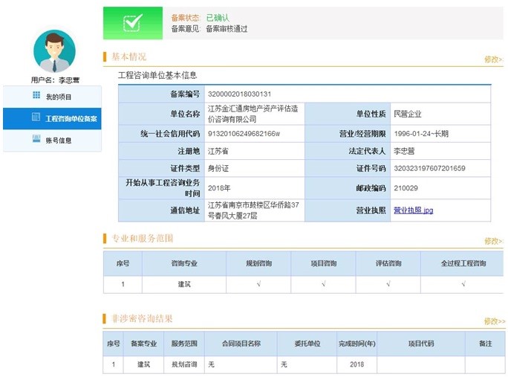Click the 完成时间(年) column header
This screenshot has height=377, width=508.
356,344
